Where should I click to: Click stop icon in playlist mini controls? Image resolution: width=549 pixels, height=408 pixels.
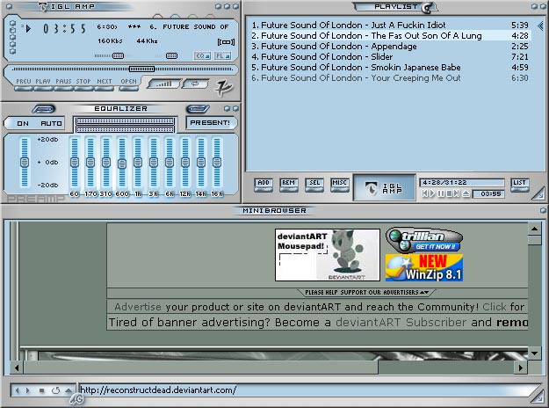(449, 193)
